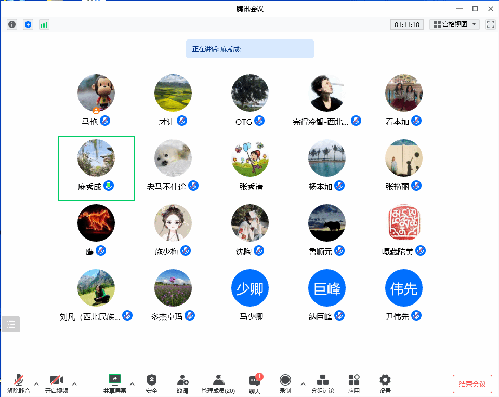This screenshot has width=499, height=397.
Task: Open the Invite (邀请) dialog
Action: click(182, 383)
